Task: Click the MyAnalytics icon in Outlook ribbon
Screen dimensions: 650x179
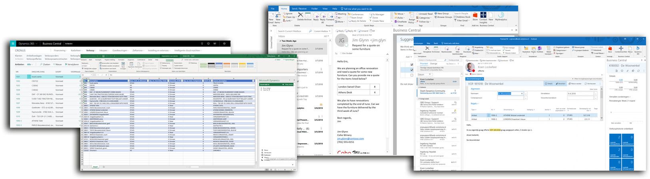Action: 501,15
